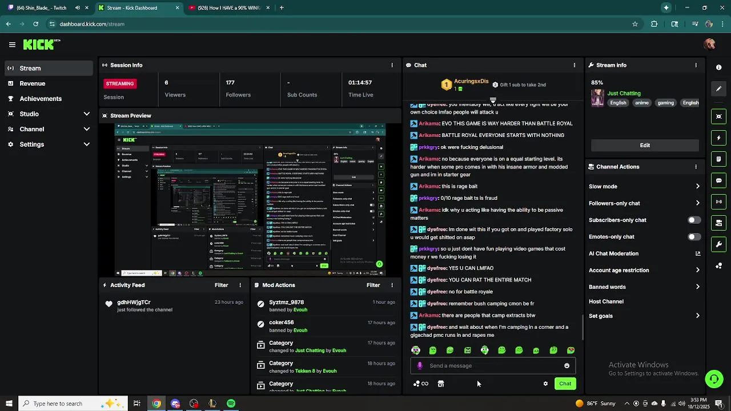Open chat settings gear icon
Screen dimensions: 731x411
(x=545, y=384)
